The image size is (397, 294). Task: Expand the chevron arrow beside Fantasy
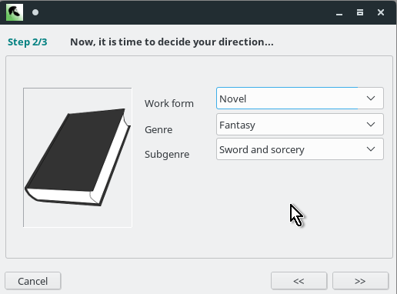point(371,125)
